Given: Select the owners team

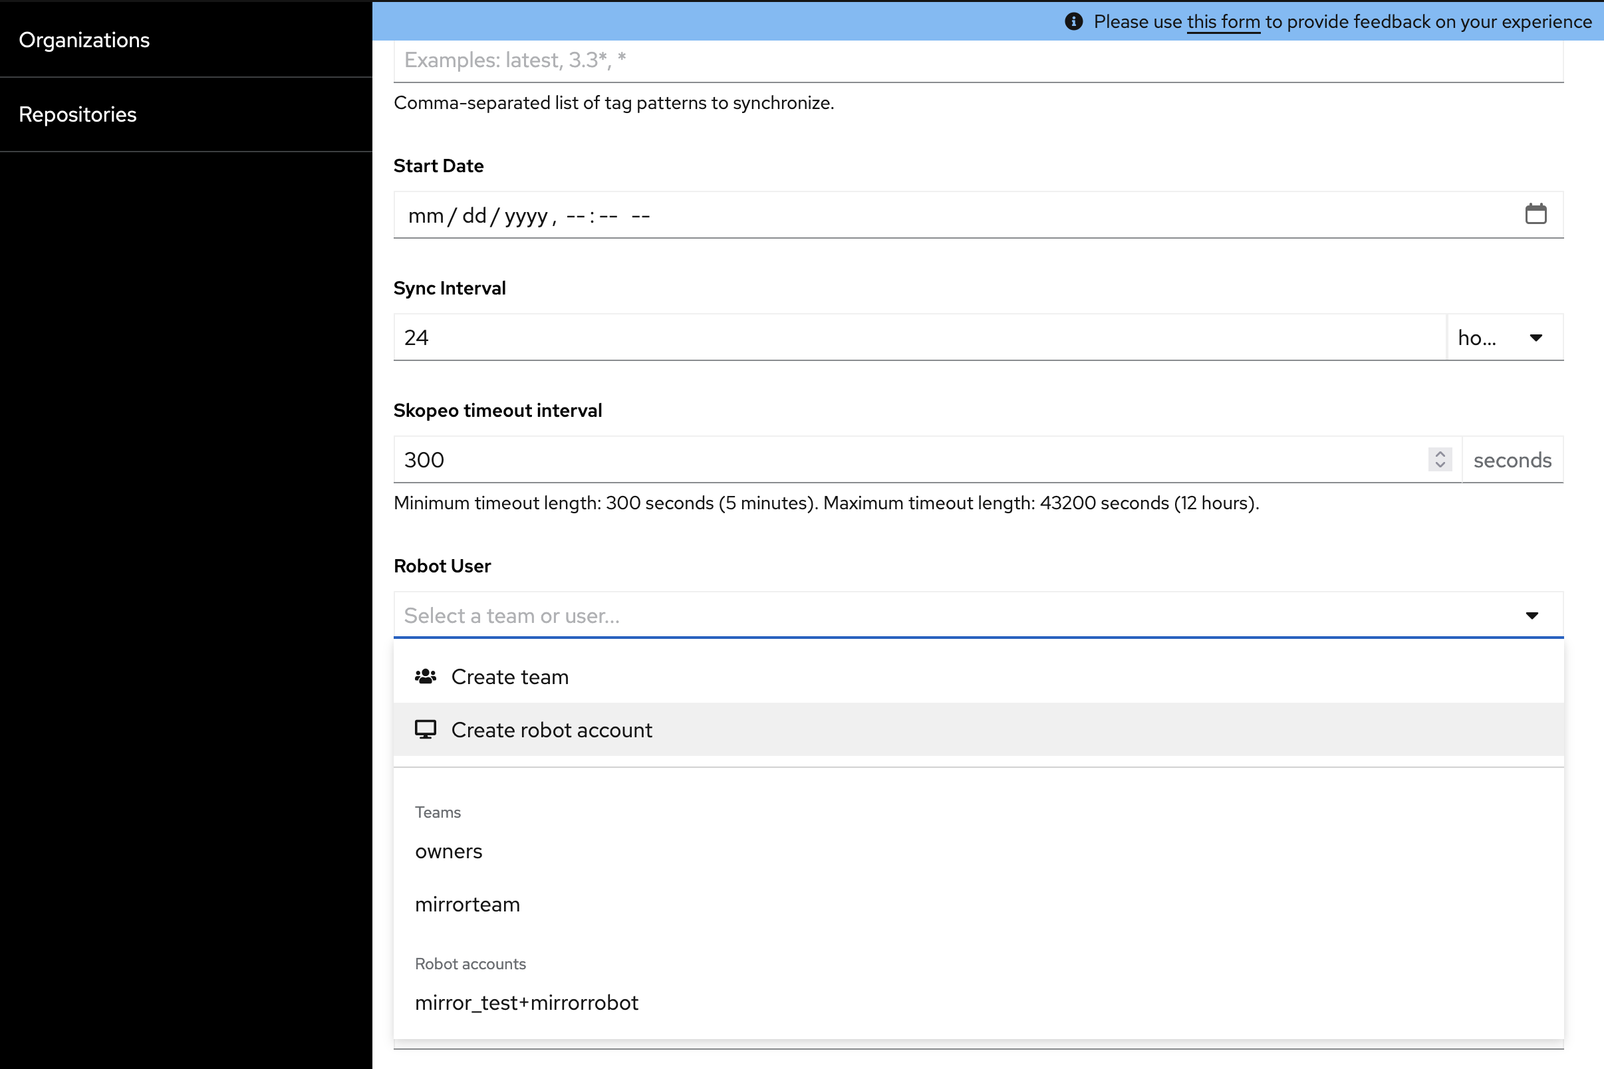Looking at the screenshot, I should coord(449,851).
